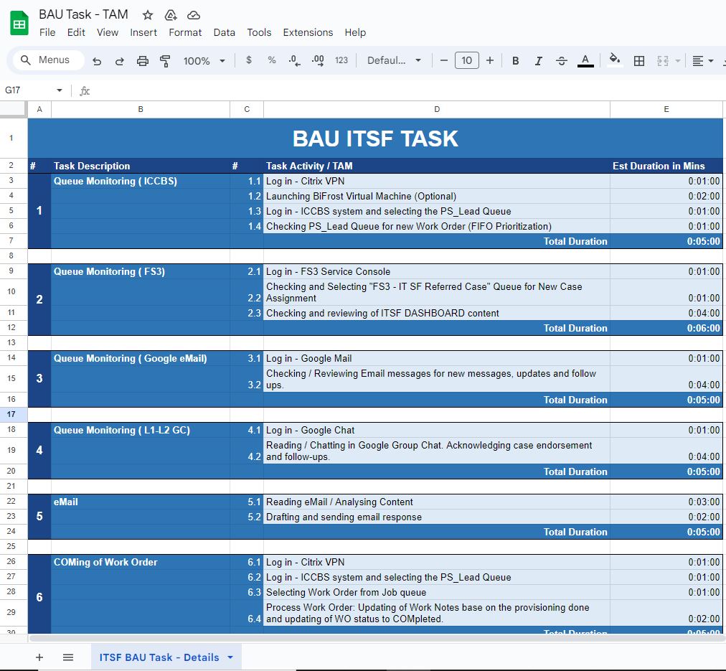Click Est Duration in Mins header cell

pos(666,166)
